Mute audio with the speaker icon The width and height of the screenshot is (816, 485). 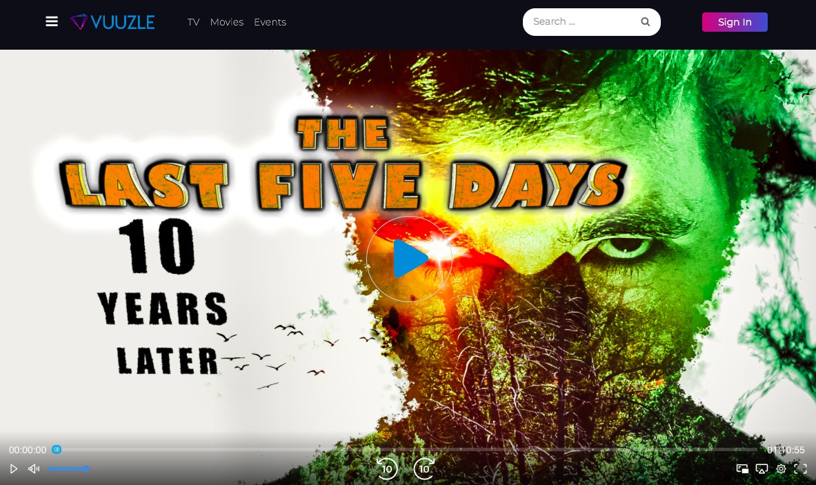point(34,469)
